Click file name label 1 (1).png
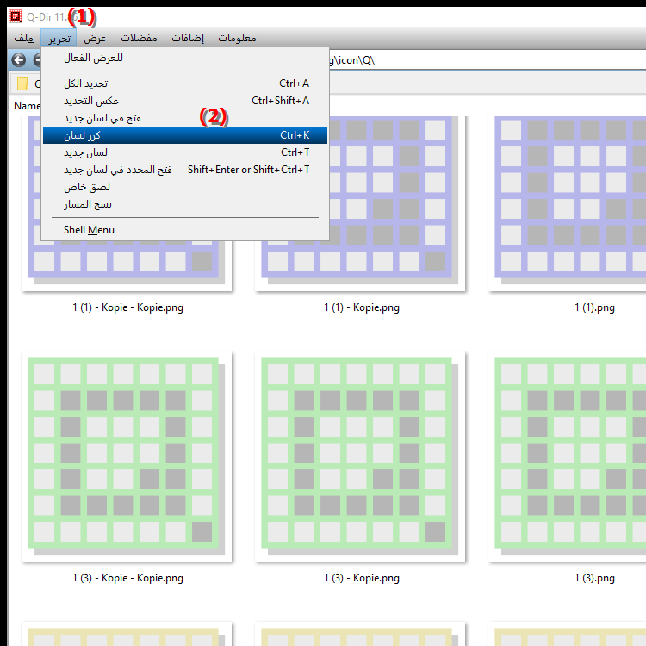Viewport: 646px width, 646px height. coord(594,307)
